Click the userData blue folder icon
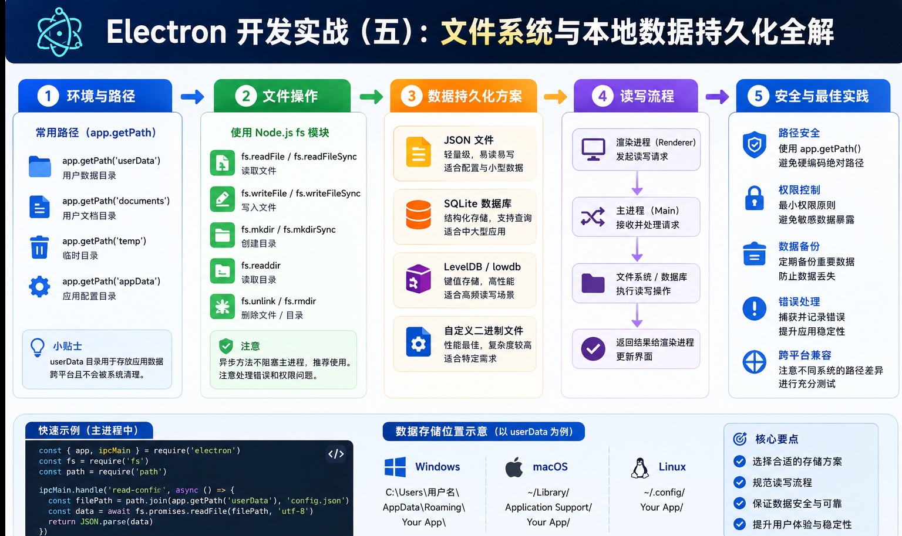Screen dimensions: 902x536 pos(40,167)
